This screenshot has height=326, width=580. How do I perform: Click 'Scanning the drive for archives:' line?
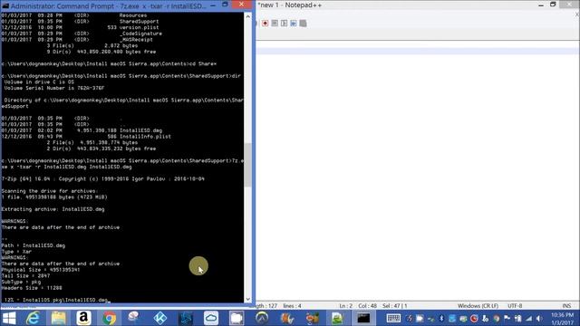50,191
